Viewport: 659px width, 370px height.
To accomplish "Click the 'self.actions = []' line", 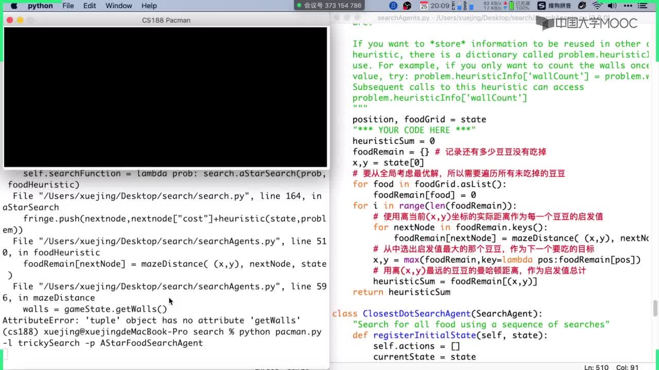I will [x=417, y=346].
